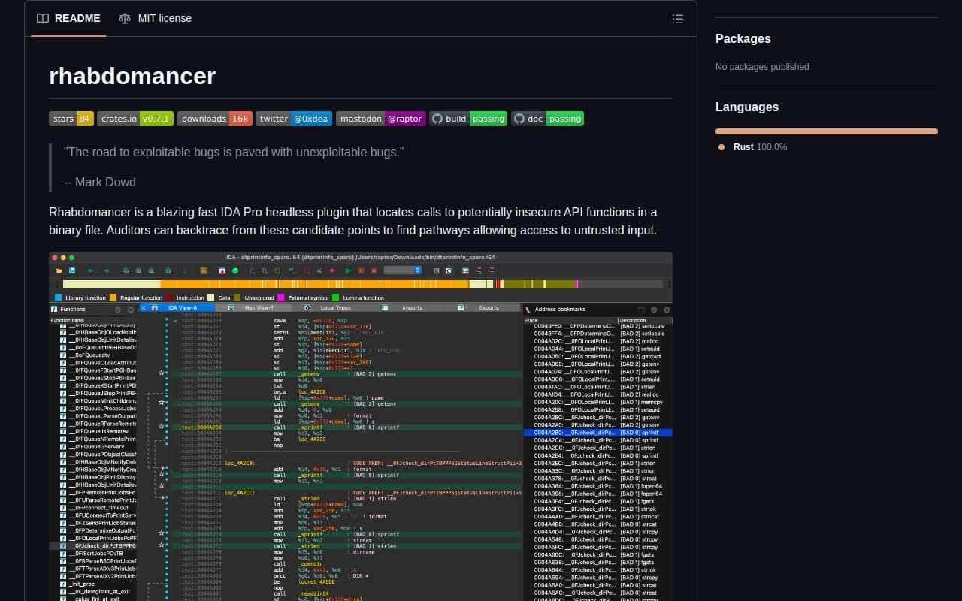Image resolution: width=962 pixels, height=601 pixels.
Task: Open the readme outline icon
Action: pos(677,19)
